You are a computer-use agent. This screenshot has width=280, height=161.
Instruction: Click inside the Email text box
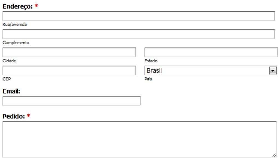pyautogui.click(x=71, y=101)
